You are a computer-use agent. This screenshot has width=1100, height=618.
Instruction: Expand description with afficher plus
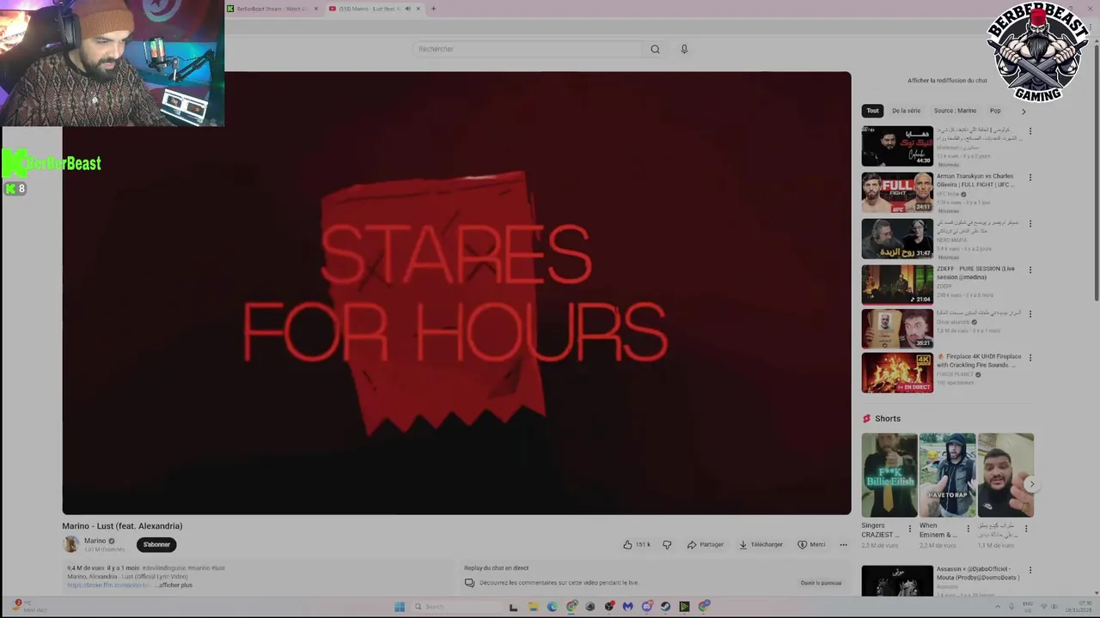tap(175, 585)
